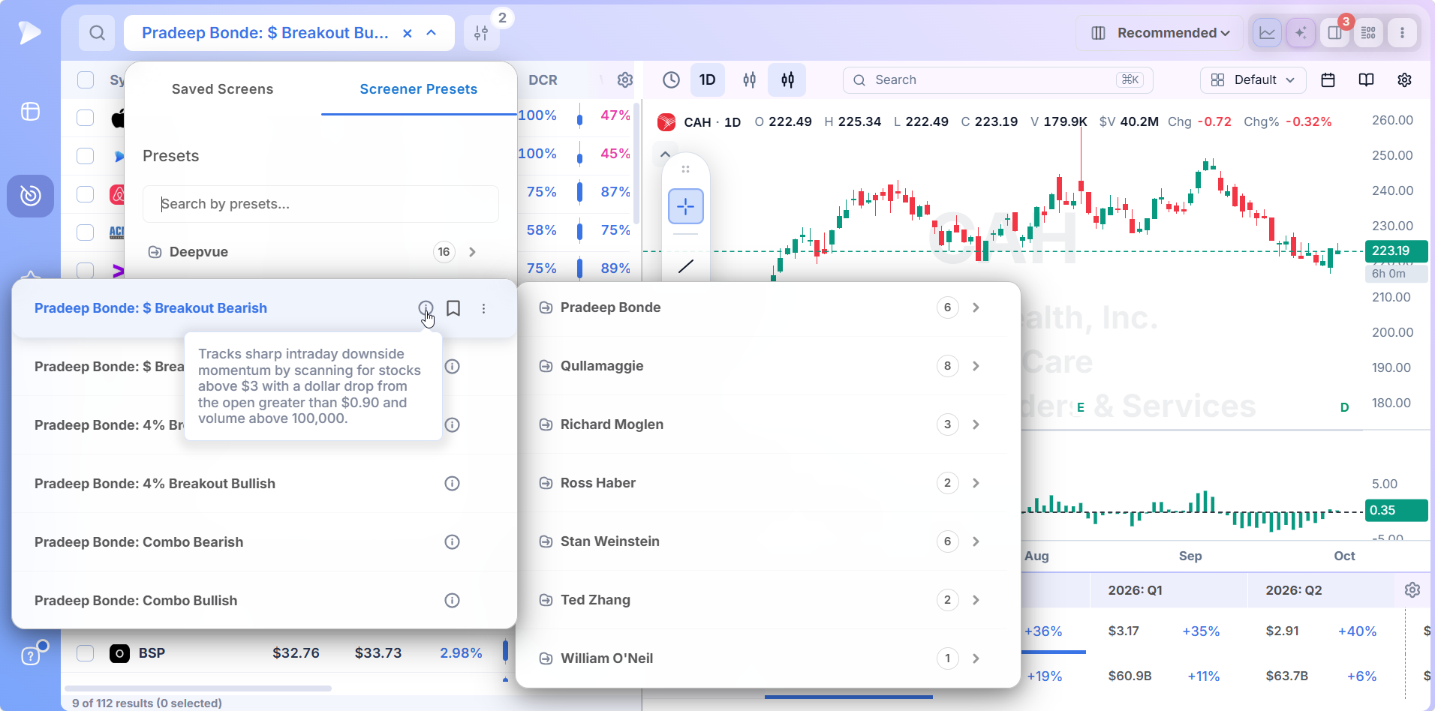Select Pradeep Bonde: $ Breakout Bearish preset
Image resolution: width=1435 pixels, height=711 pixels.
(151, 308)
